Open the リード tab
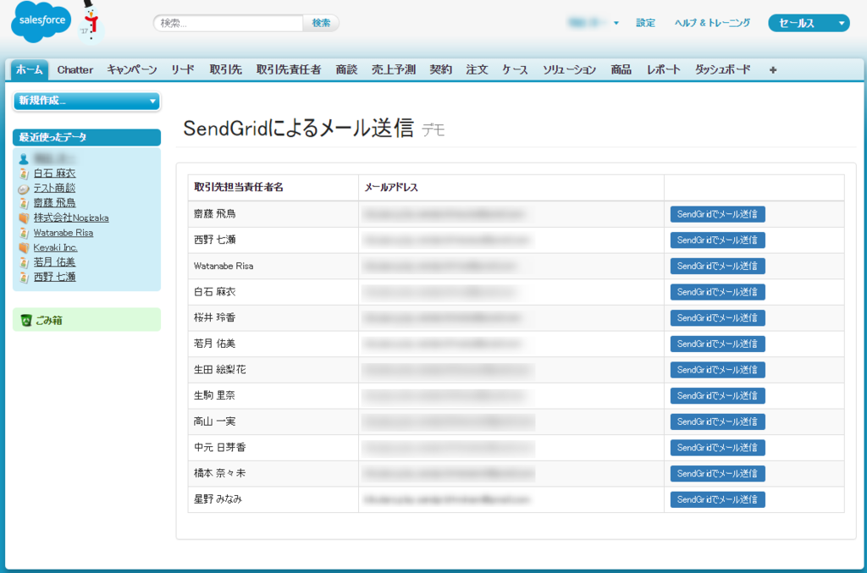The height and width of the screenshot is (573, 867). 183,69
